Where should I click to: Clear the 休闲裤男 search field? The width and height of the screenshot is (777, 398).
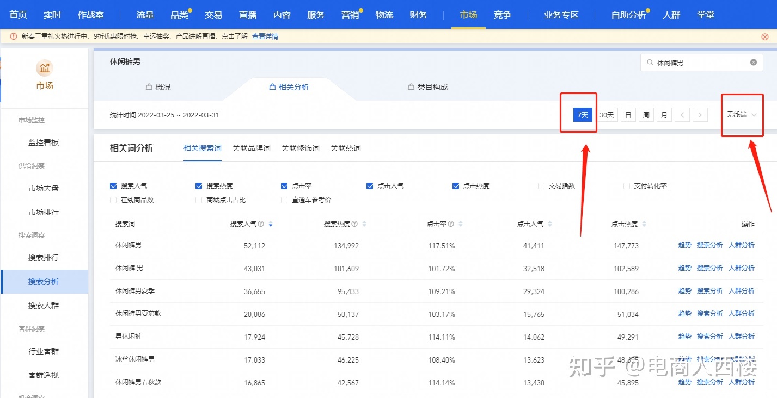click(754, 63)
